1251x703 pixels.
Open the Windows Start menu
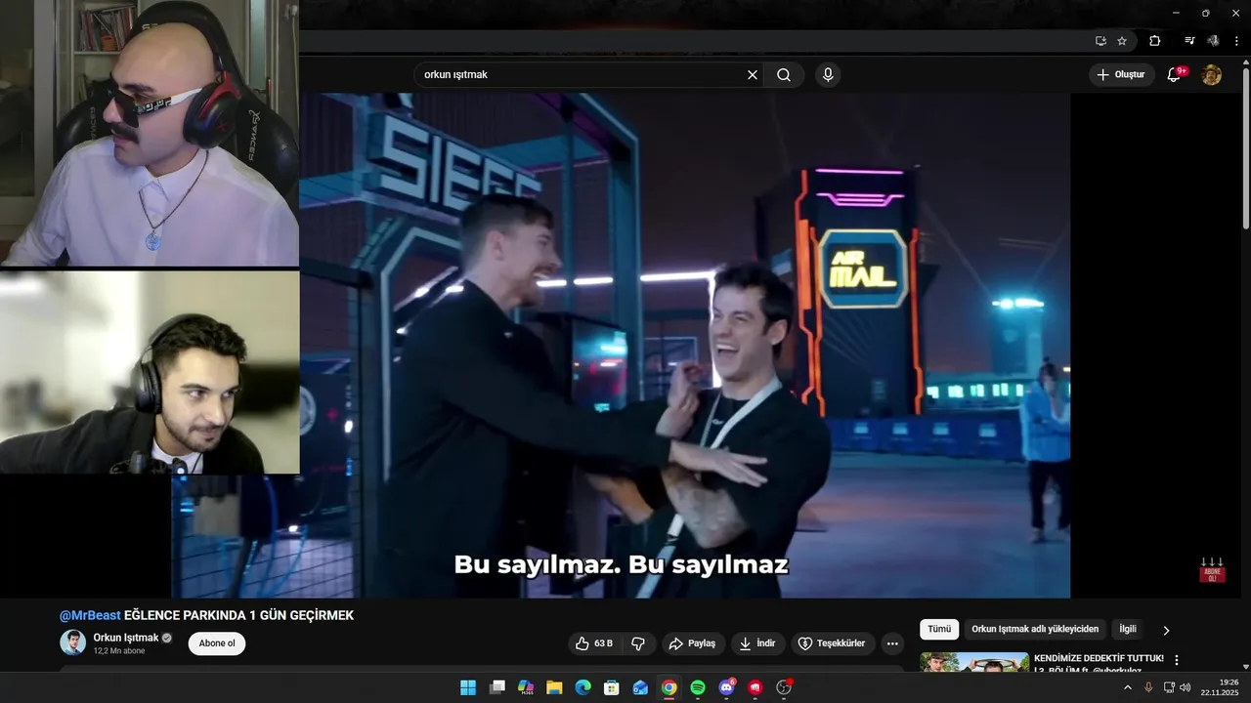tap(468, 687)
